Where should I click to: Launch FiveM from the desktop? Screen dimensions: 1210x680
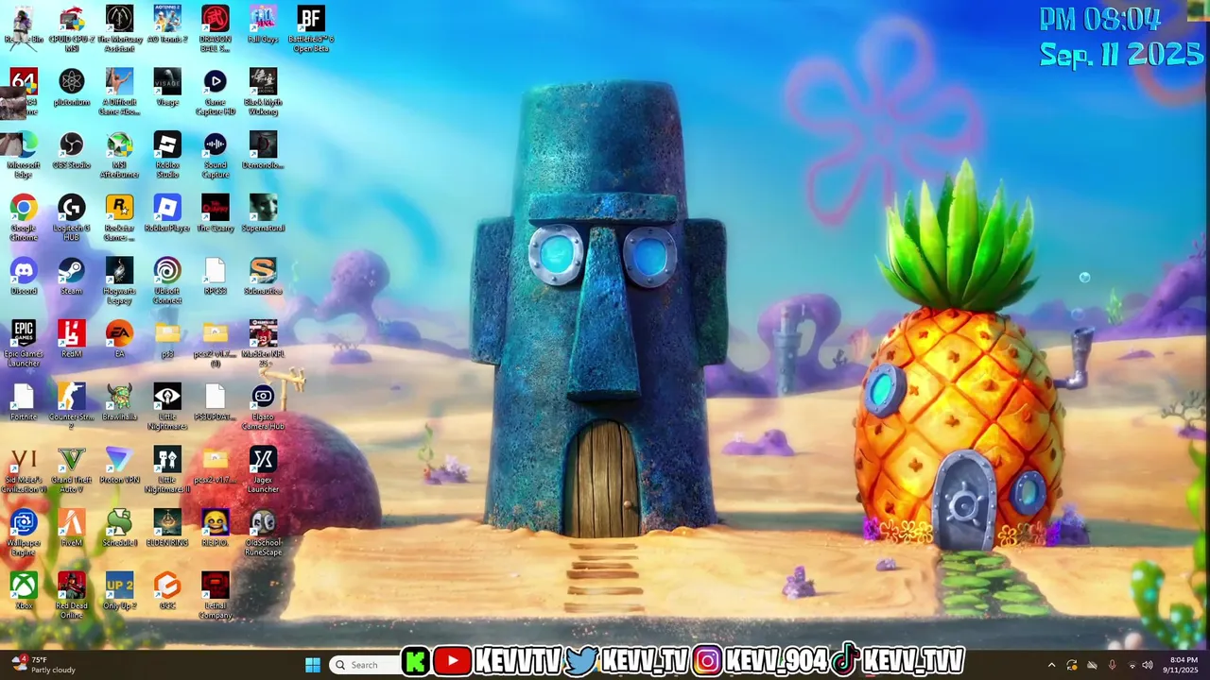coord(72,529)
